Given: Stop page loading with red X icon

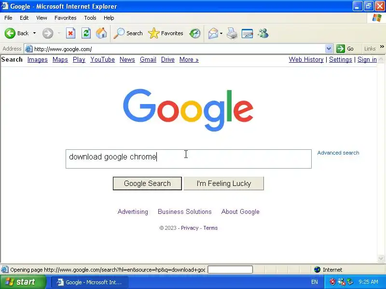Looking at the screenshot, I should (70, 33).
